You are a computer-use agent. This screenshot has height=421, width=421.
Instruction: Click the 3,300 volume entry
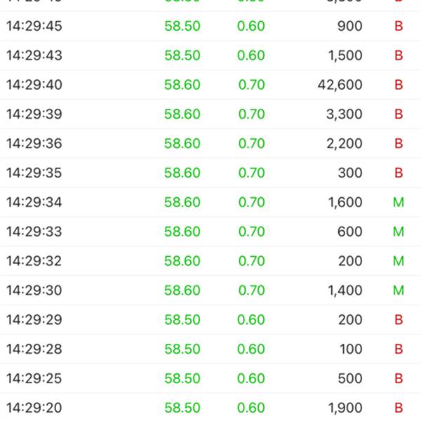pos(345,114)
